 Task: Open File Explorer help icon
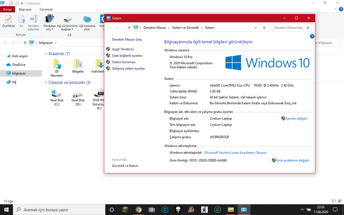(x=341, y=9)
